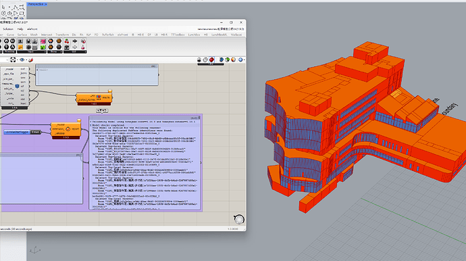Screen dimensions: 466x261
Task: Click the yellow slider icon in Input panel
Action: coord(20,47)
